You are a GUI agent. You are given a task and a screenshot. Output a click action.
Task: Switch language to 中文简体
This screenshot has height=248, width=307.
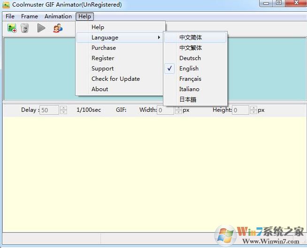pyautogui.click(x=195, y=38)
